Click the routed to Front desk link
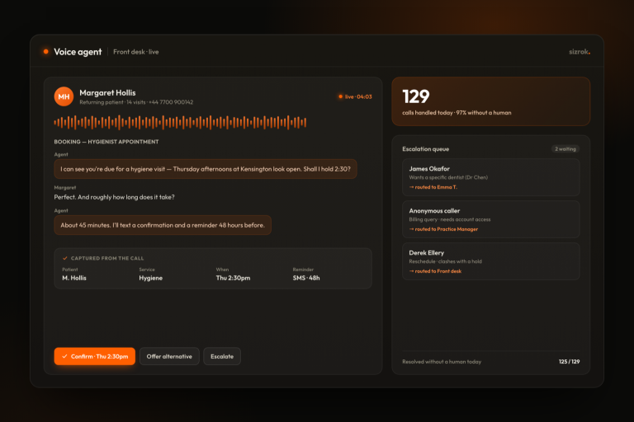634x422 pixels. 435,271
